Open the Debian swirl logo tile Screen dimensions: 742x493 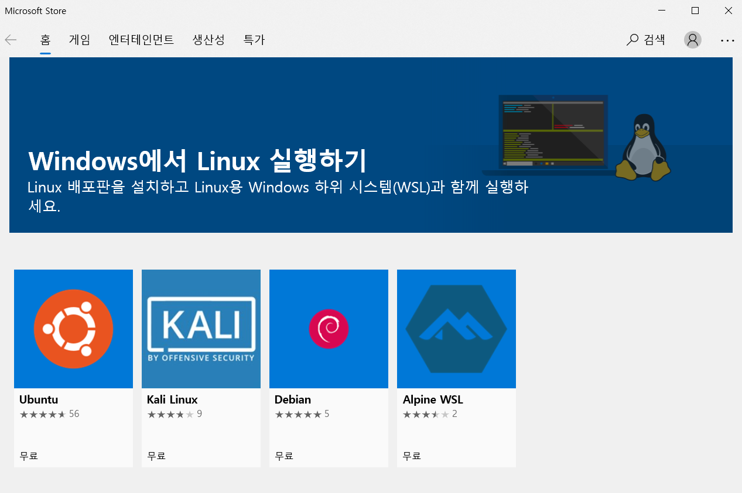point(329,329)
